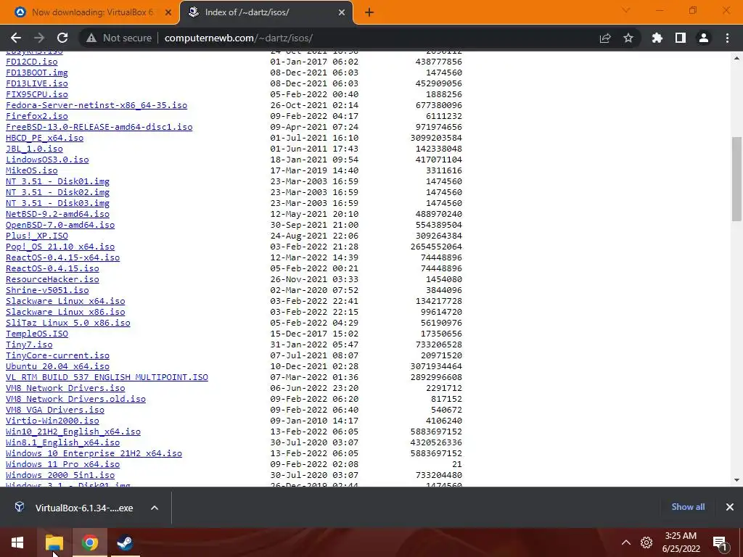Viewport: 743px width, 557px height.
Task: Click the SliTaz Linux 5.0 x86.iso link
Action: [x=68, y=323]
